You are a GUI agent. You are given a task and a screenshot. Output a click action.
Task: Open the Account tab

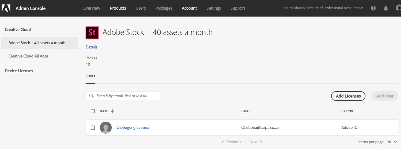point(189,8)
